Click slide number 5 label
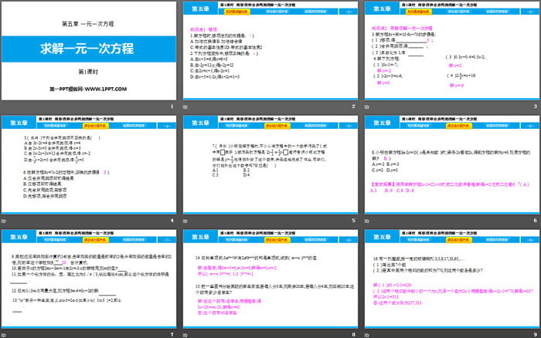The image size is (541, 338). point(354,221)
